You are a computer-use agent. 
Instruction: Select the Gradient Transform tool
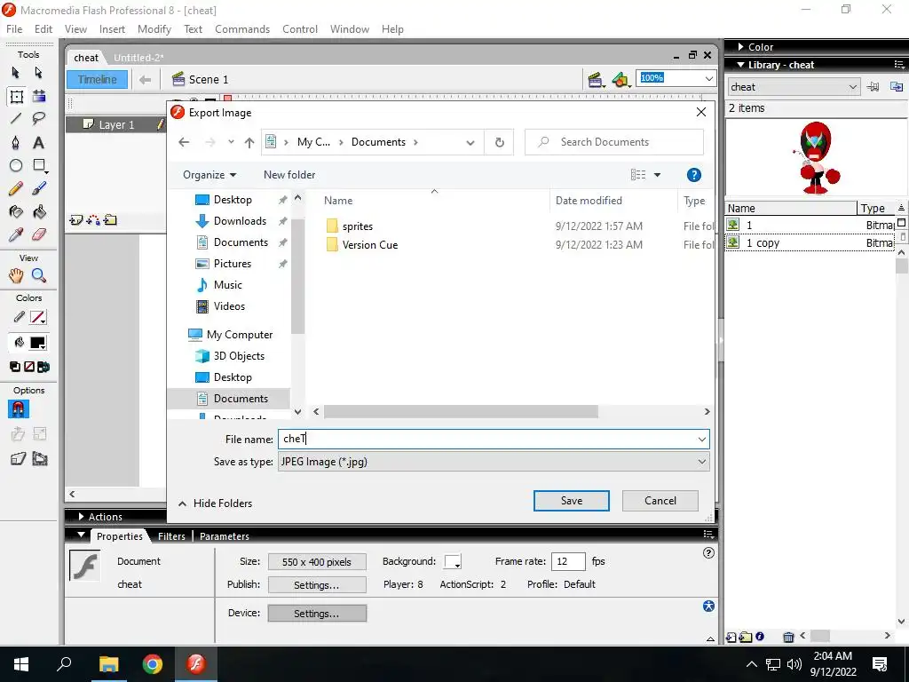(x=39, y=96)
